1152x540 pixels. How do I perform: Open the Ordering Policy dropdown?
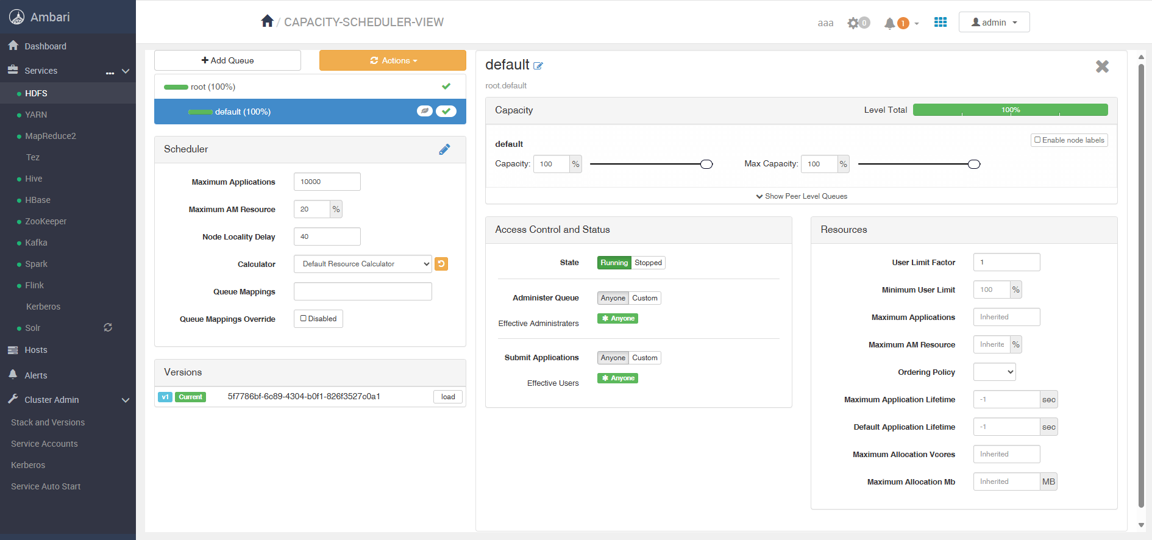coord(994,372)
